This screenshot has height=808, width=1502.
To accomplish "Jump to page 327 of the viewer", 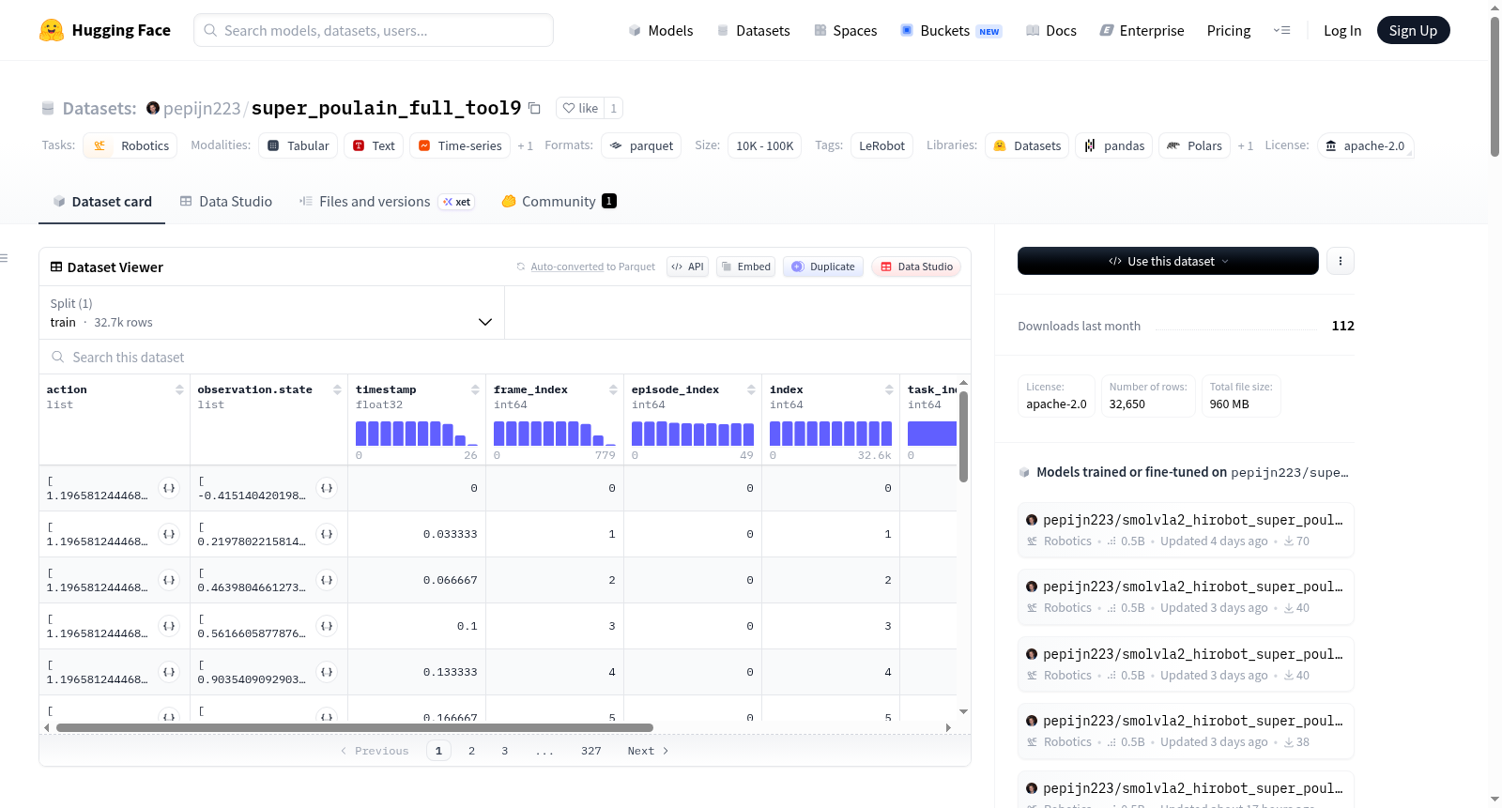I will (x=591, y=751).
